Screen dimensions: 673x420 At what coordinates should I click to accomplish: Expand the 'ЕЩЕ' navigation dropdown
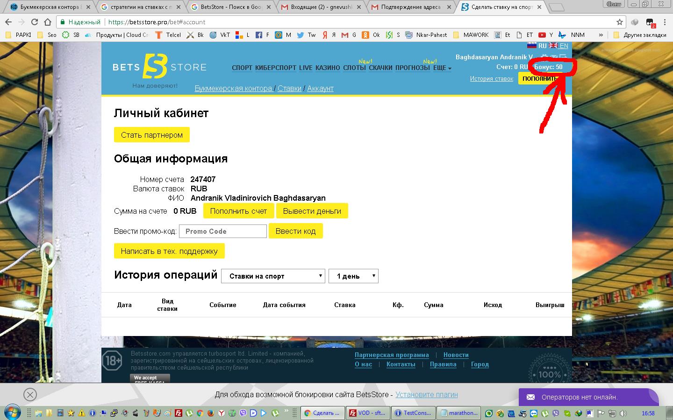442,68
